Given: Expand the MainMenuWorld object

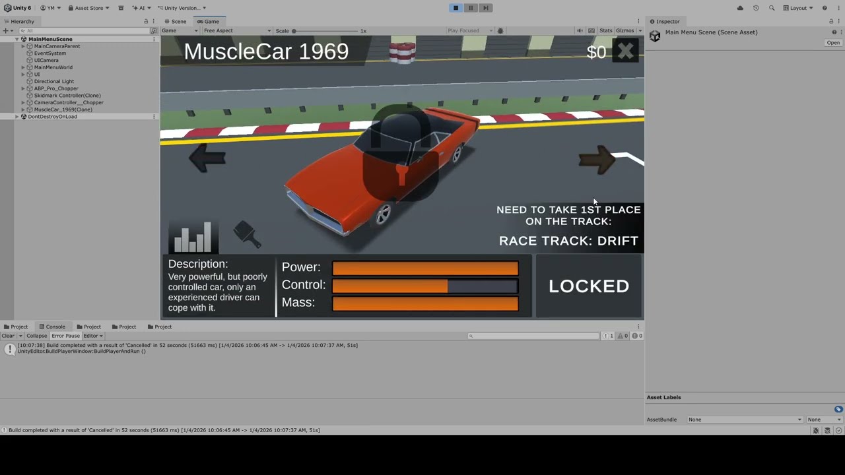Looking at the screenshot, I should click(23, 67).
